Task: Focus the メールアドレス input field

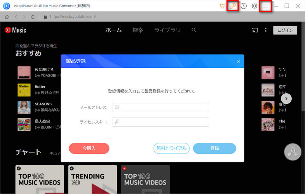Action: pyautogui.click(x=161, y=108)
